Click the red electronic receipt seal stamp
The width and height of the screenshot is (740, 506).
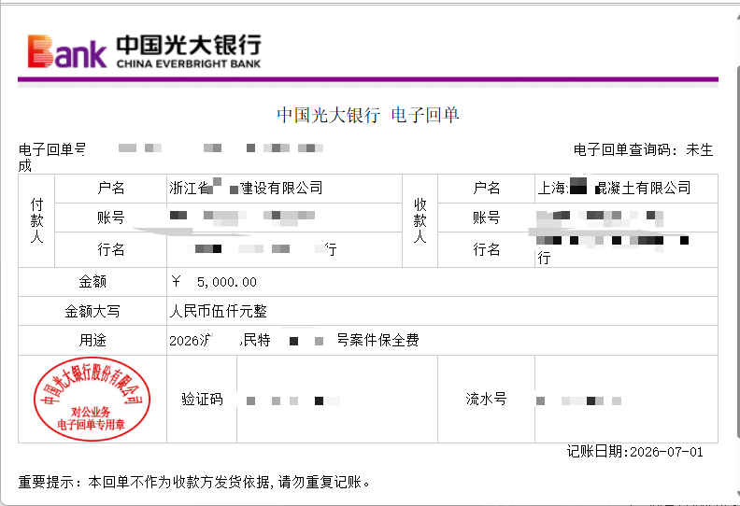(x=92, y=399)
